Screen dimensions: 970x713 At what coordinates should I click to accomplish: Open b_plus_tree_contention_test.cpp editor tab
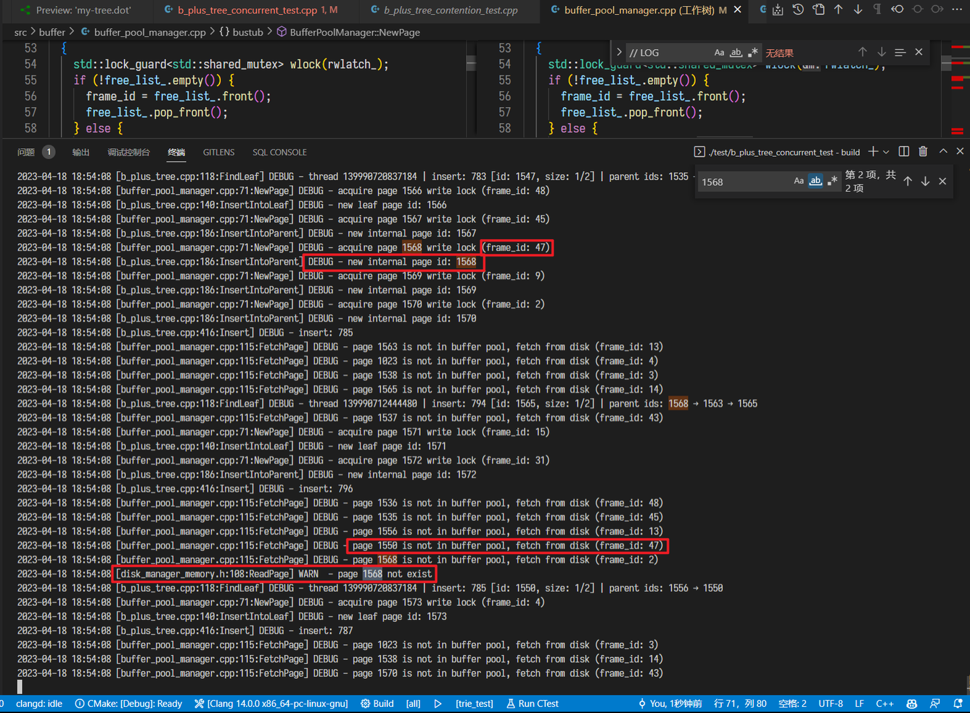point(450,10)
